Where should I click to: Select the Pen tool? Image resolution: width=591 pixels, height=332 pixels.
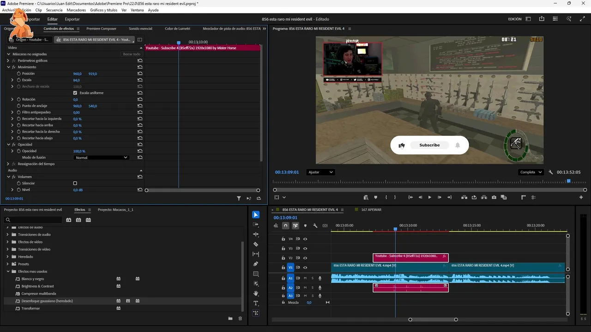click(x=256, y=264)
